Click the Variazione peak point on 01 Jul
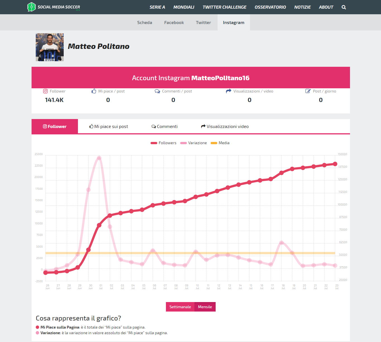Viewport: 381px width, 342px height. (x=99, y=158)
